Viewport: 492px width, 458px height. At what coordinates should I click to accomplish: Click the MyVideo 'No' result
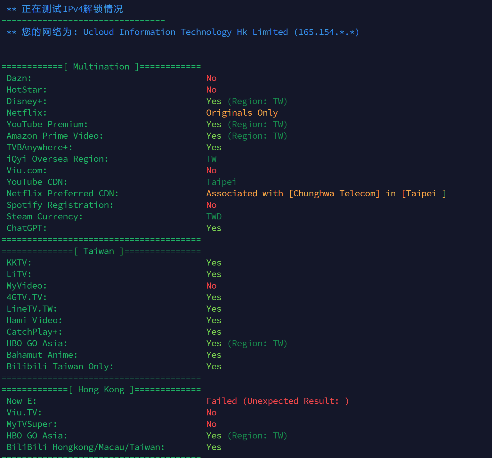tap(212, 286)
